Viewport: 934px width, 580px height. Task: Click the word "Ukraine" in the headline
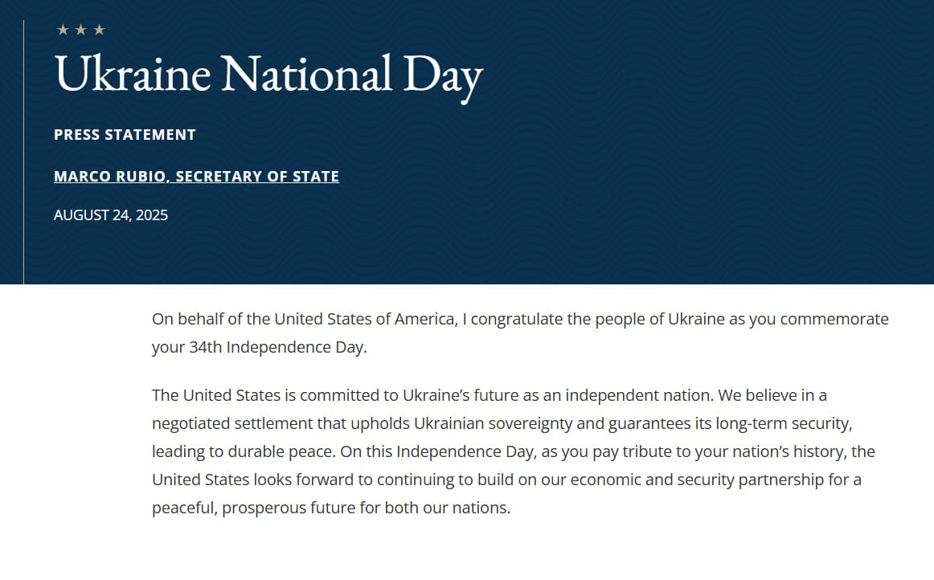pos(133,74)
